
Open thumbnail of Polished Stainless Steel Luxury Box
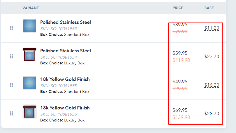30,54
